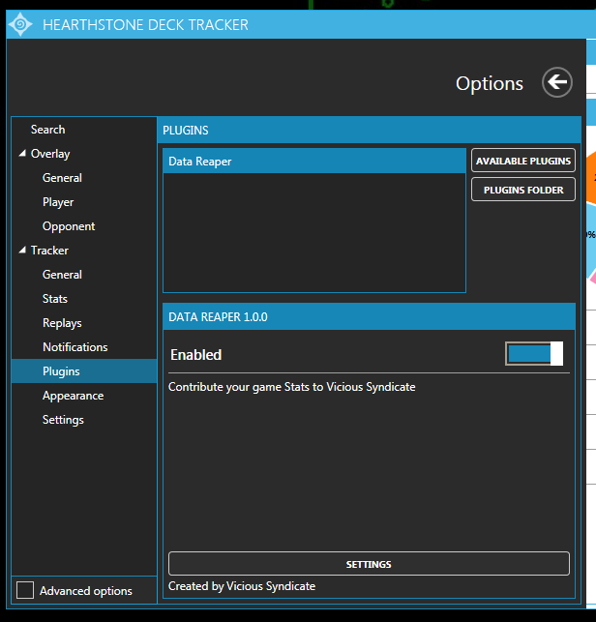
Task: Open the Replays options page
Action: (62, 323)
